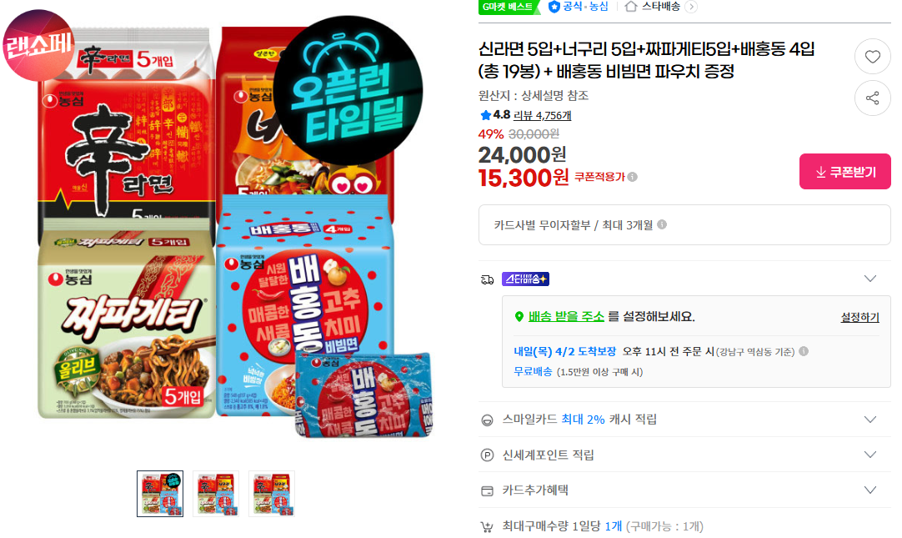
Task: Select the second product thumbnail
Action: click(x=216, y=494)
